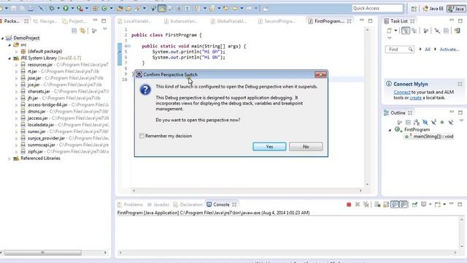Collapse the DemoProject tree node
The image size is (467, 263).
click(x=2, y=38)
